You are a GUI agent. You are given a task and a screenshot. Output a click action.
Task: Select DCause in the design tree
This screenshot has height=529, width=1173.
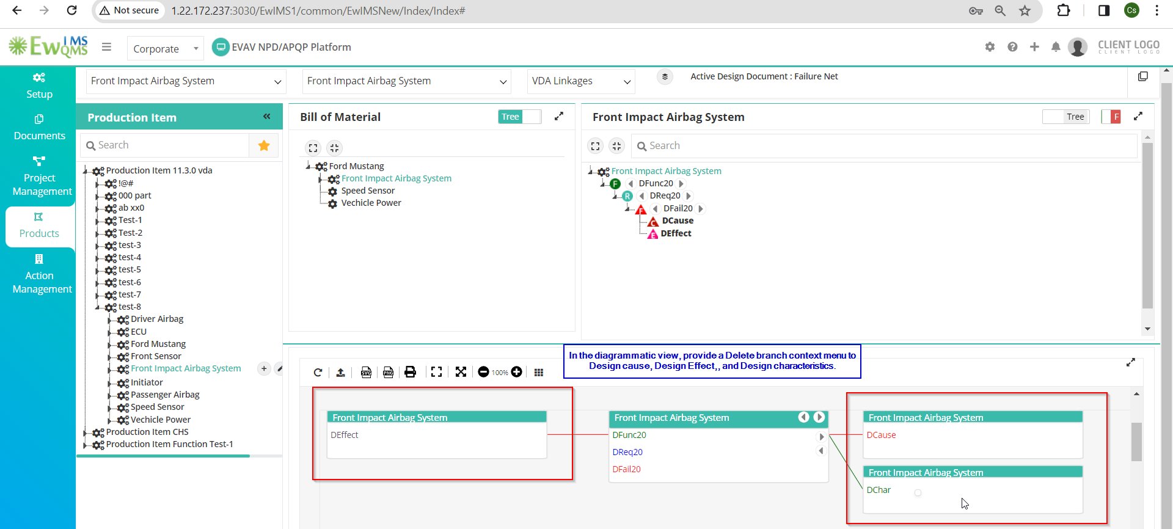coord(678,221)
